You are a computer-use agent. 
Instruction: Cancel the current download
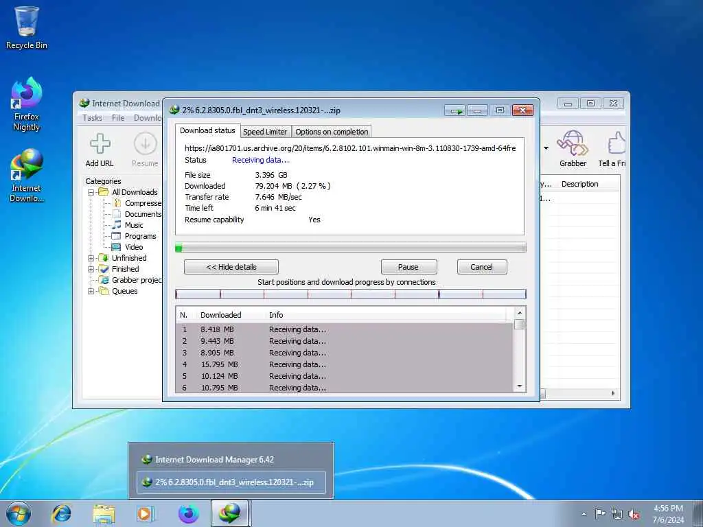[482, 267]
